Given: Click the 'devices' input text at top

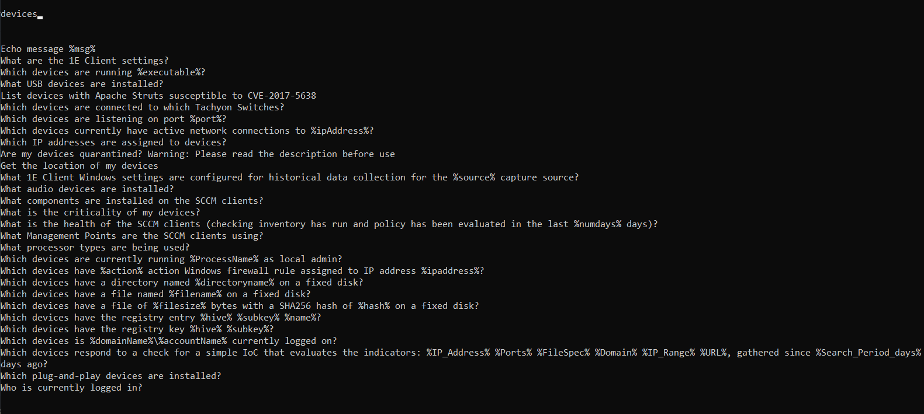Looking at the screenshot, I should [x=19, y=14].
